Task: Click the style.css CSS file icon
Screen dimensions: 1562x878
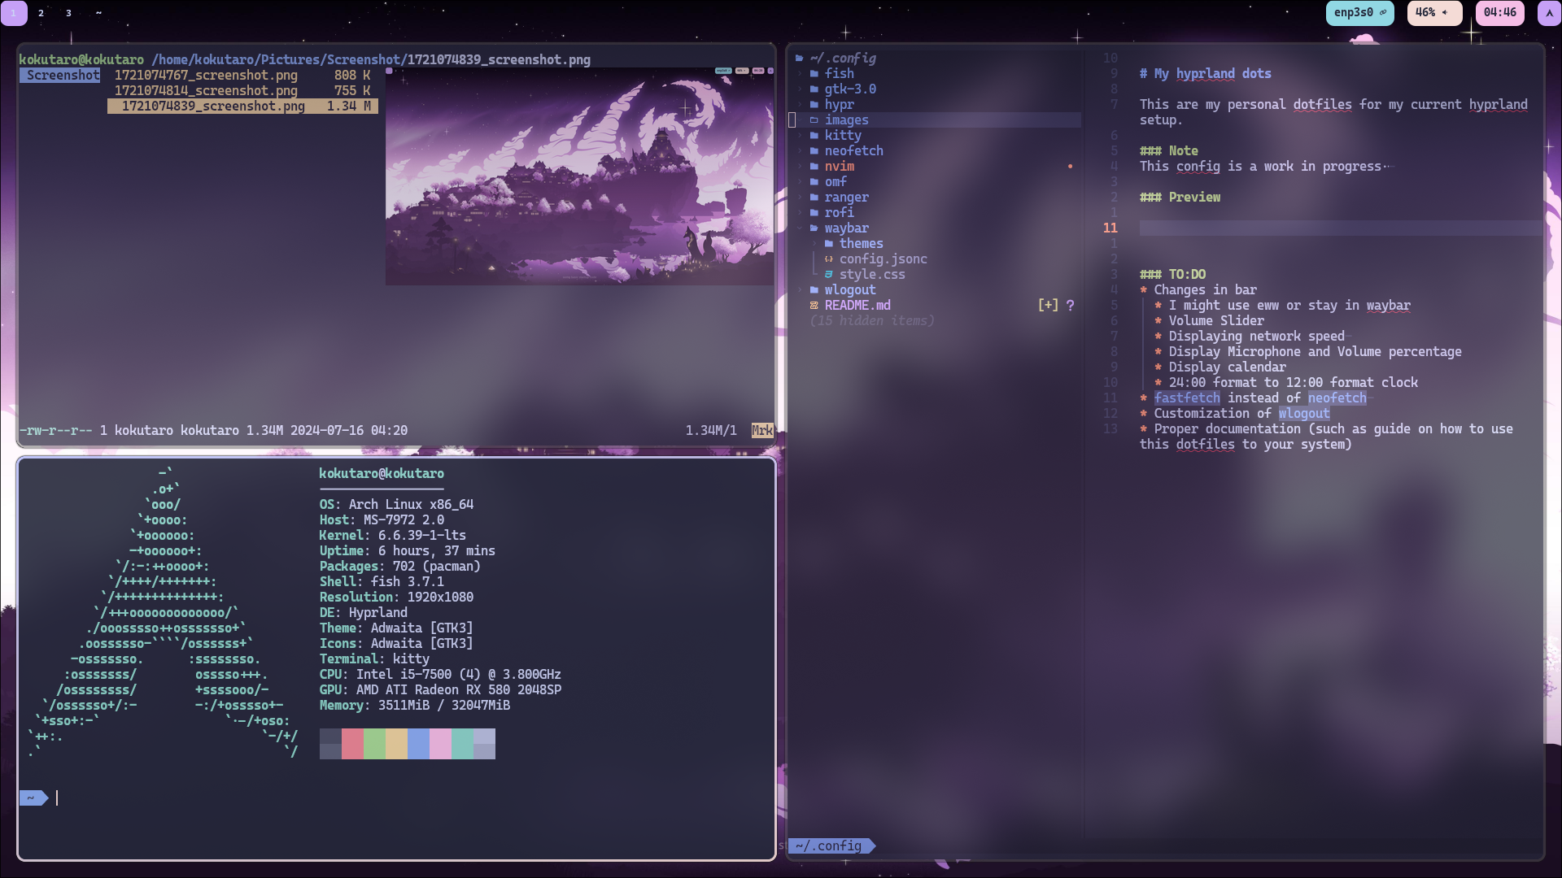Action: (x=828, y=275)
